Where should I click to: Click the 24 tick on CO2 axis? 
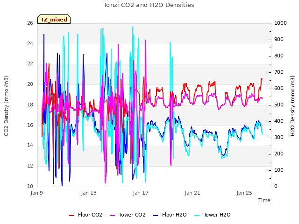point(30,43)
